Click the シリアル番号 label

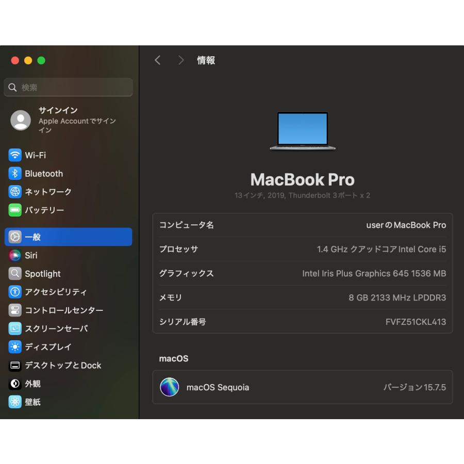183,322
